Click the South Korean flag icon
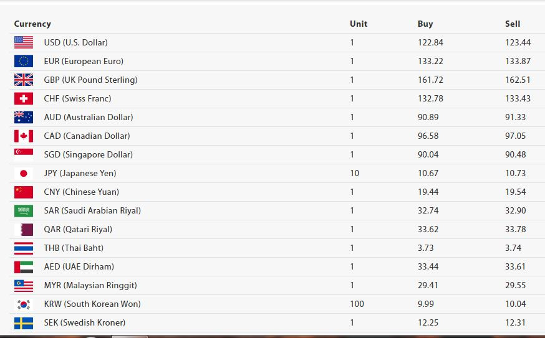This screenshot has width=545, height=338. (24, 304)
